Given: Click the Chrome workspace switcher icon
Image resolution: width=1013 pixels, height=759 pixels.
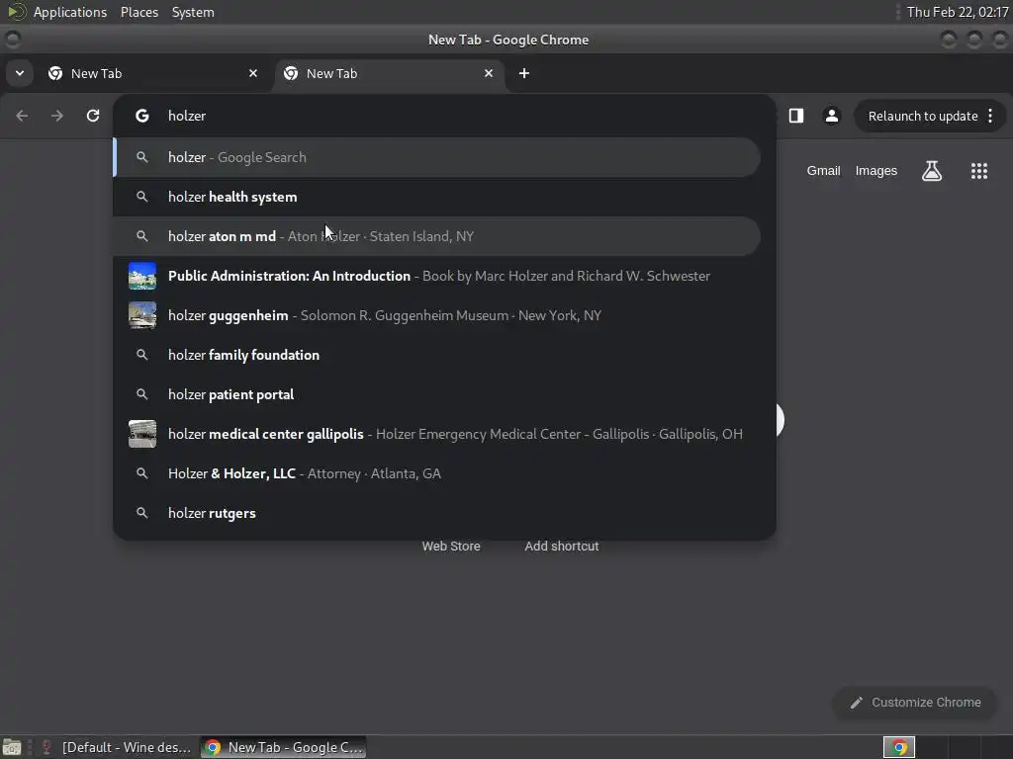Looking at the screenshot, I should pos(898,747).
